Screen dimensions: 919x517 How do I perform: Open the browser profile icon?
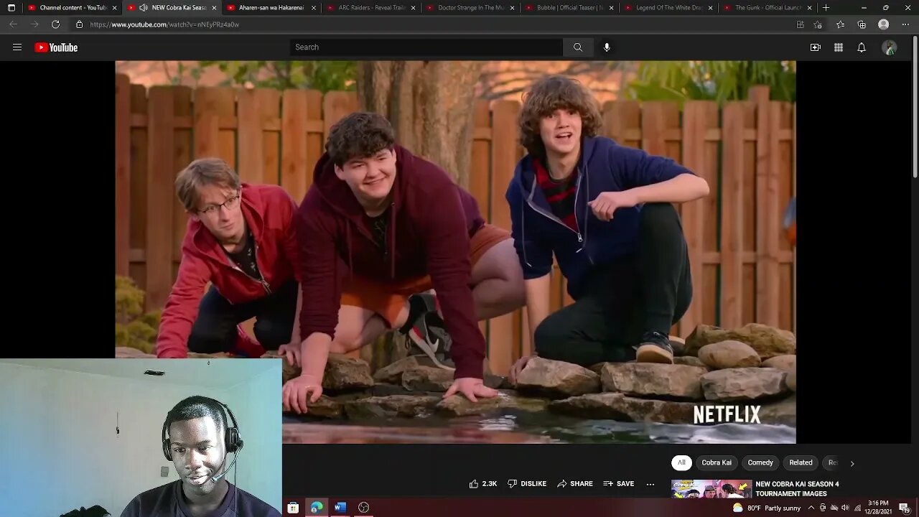(x=884, y=24)
